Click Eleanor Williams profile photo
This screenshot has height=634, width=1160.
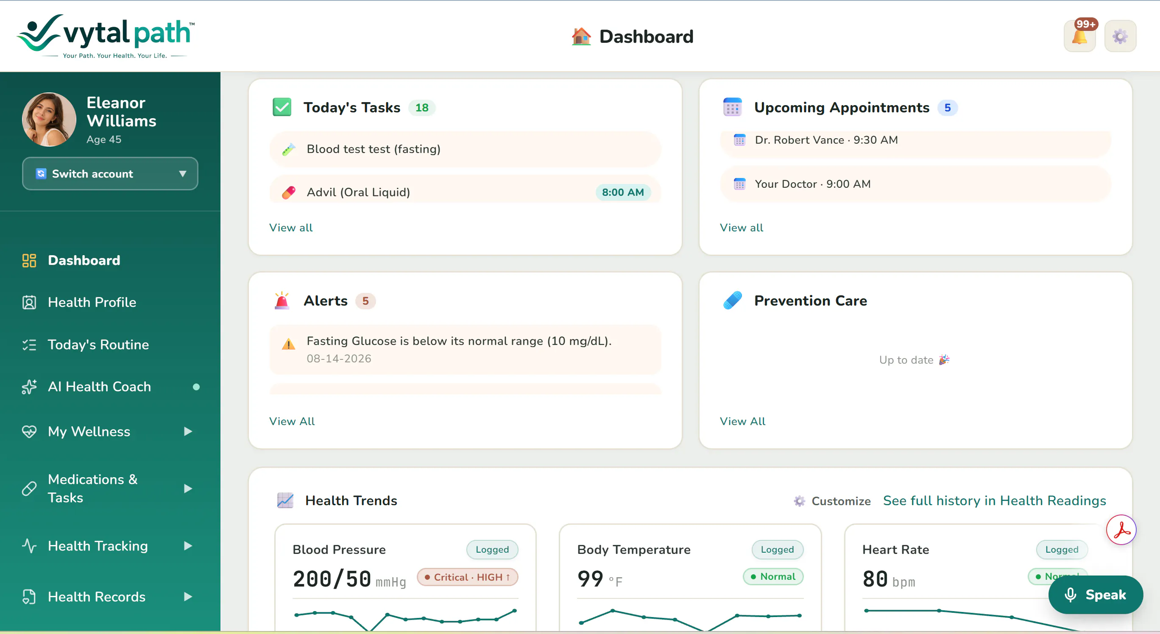tap(49, 119)
